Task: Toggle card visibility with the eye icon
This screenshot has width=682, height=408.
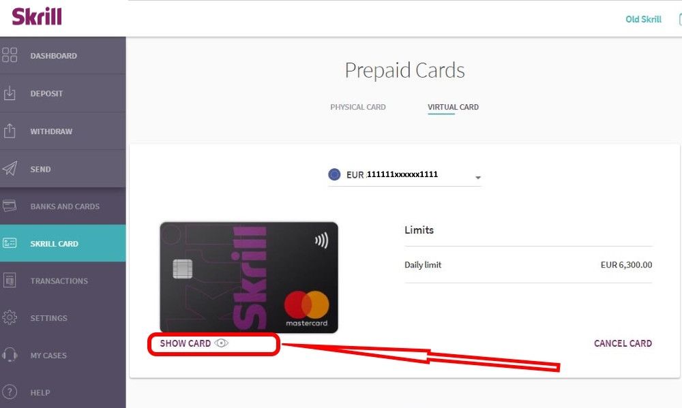Action: pyautogui.click(x=222, y=343)
